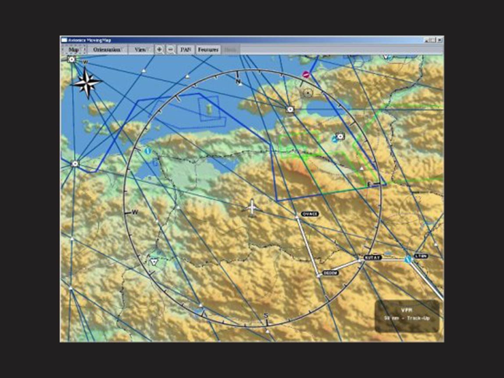Viewport: 504px width, 378px height.
Task: Select the dotted circle marker near coast
Action: coord(308,93)
